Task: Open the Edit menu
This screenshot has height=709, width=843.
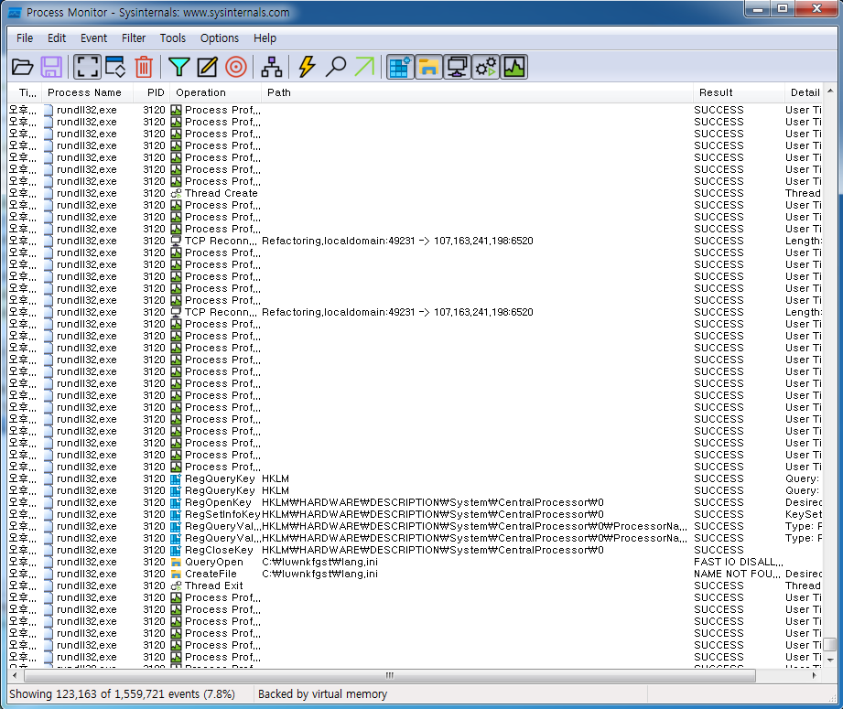Action: tap(57, 38)
